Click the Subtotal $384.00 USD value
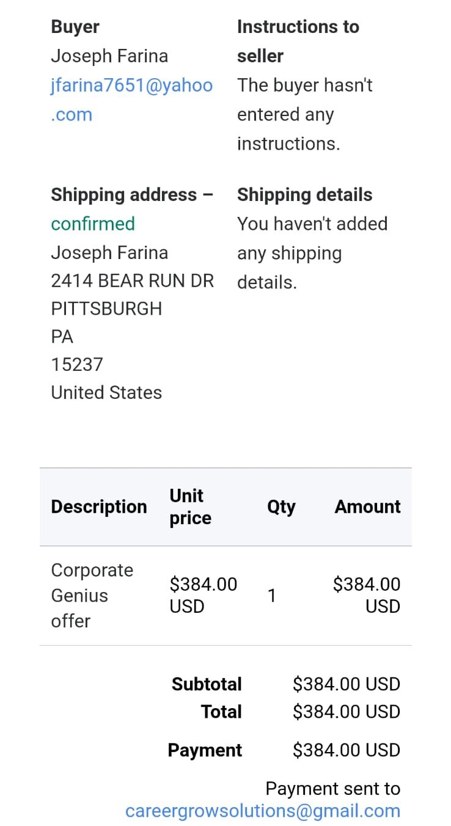 [346, 684]
